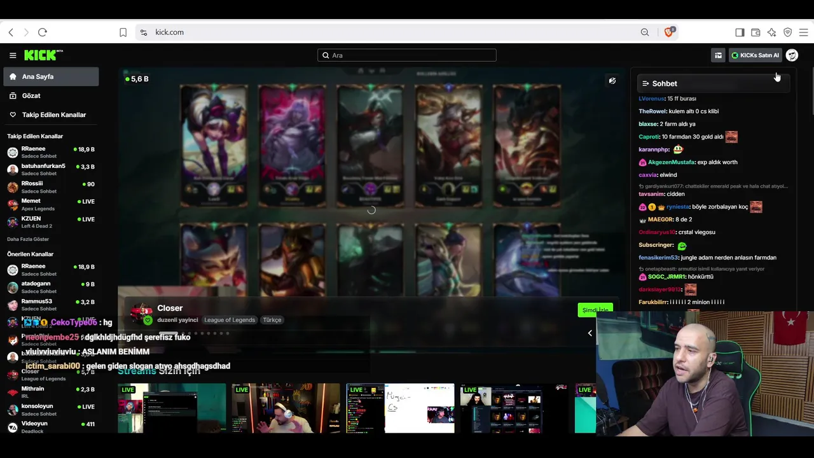This screenshot has height=458, width=814.
Task: Click username tavsanim in chat
Action: click(651, 194)
